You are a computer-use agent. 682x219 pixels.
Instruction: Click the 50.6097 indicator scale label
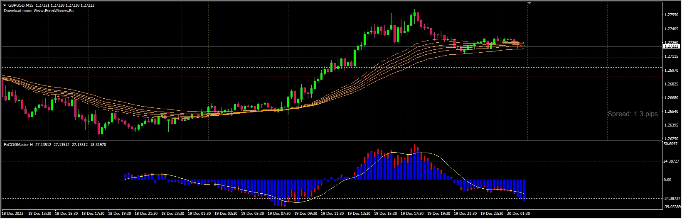671,144
